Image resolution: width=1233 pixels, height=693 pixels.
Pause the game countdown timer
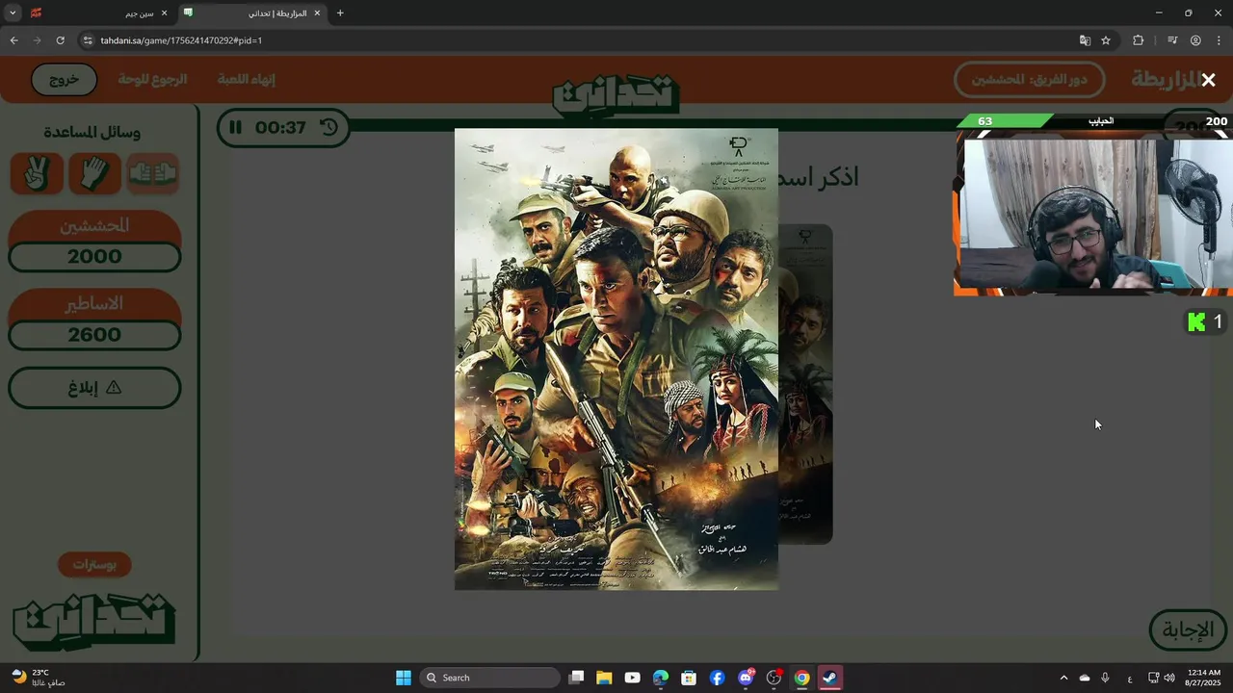point(235,127)
